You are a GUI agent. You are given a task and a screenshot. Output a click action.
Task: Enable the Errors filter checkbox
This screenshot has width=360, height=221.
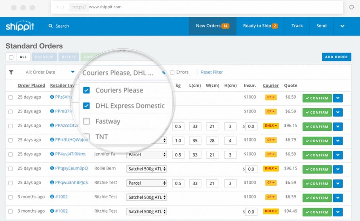pyautogui.click(x=172, y=72)
